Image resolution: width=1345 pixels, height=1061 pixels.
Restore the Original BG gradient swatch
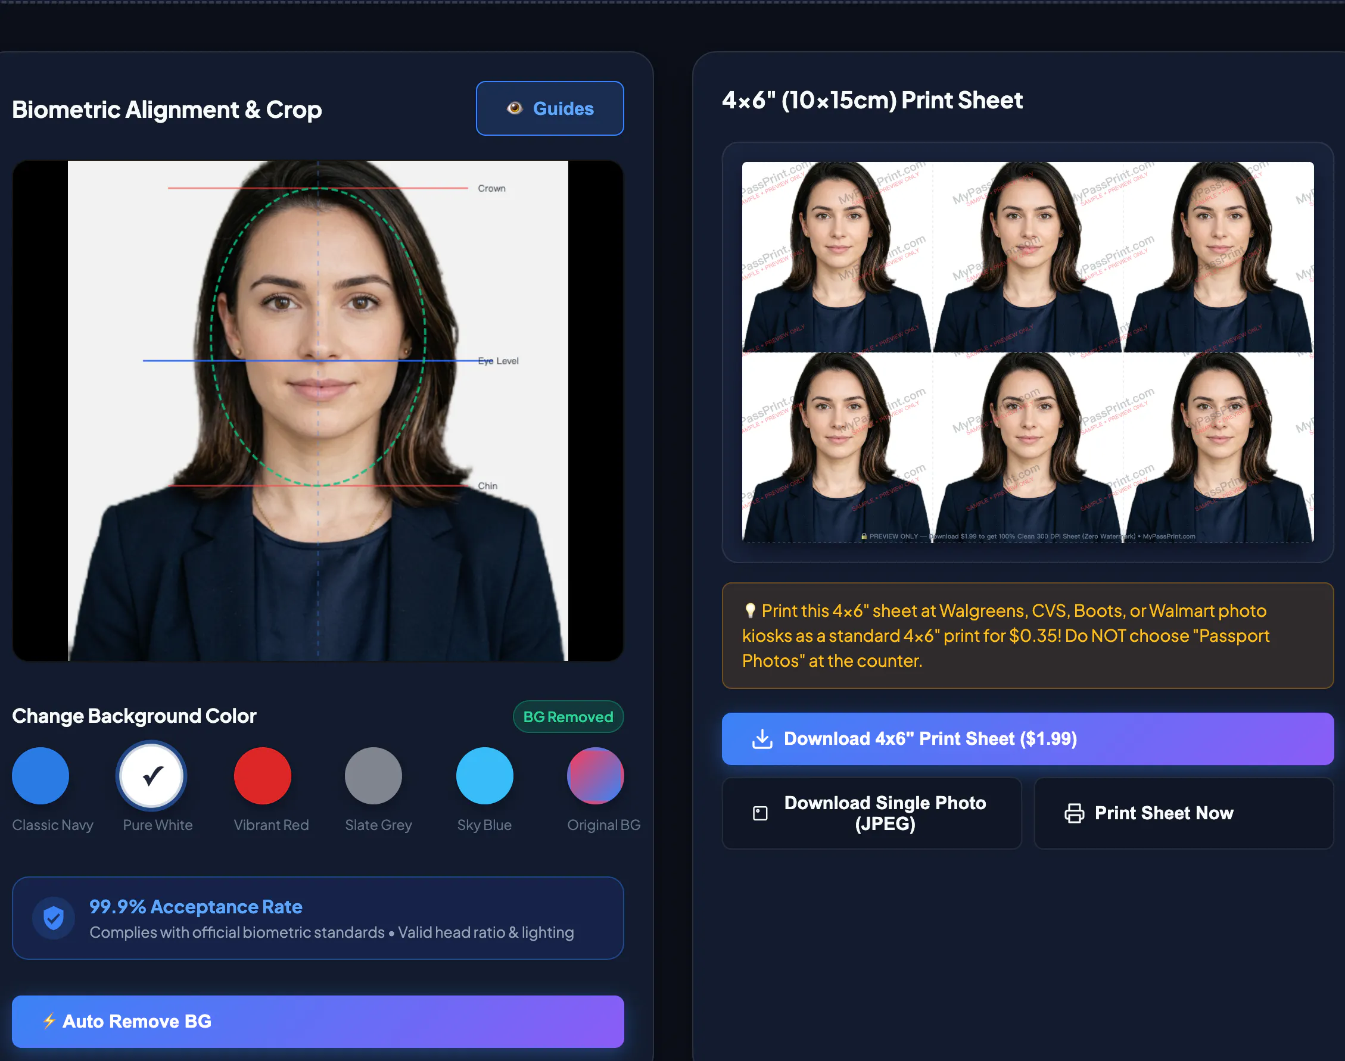coord(595,775)
